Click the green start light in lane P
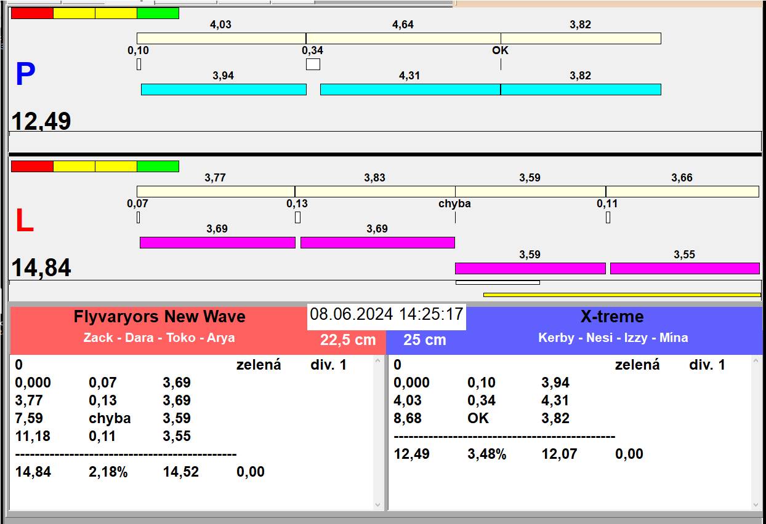The image size is (766, 524). pyautogui.click(x=158, y=13)
